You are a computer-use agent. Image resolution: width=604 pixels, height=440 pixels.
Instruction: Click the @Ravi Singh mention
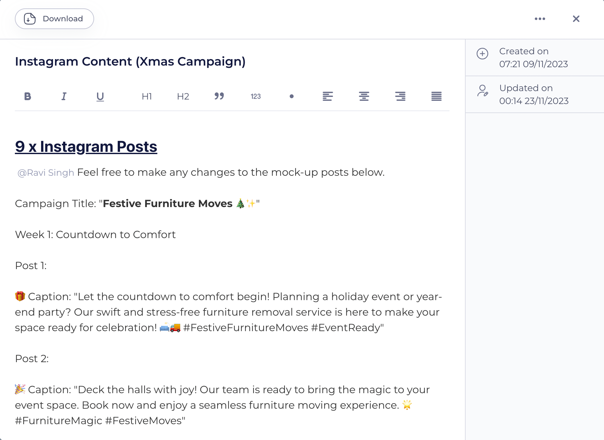pos(46,173)
